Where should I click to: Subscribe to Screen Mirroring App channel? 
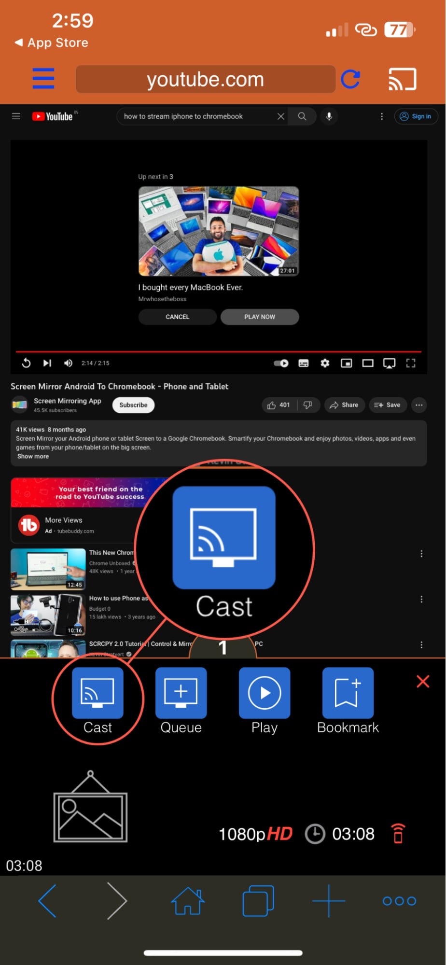[133, 405]
